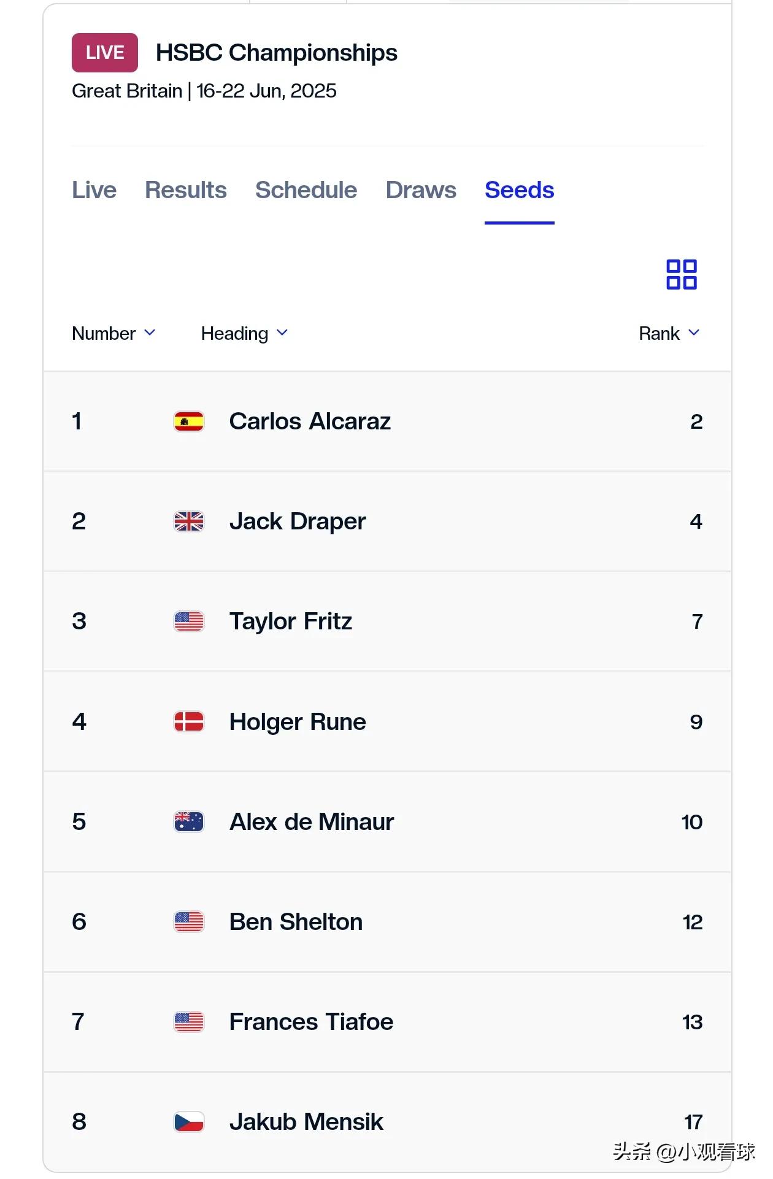This screenshot has width=773, height=1179.
Task: Open the Results tab
Action: click(186, 190)
